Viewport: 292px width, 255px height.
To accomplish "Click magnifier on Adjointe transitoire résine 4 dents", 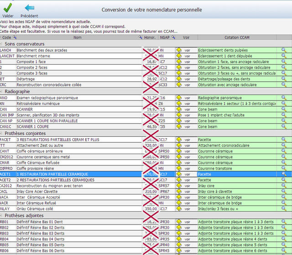I will (x=284, y=239).
